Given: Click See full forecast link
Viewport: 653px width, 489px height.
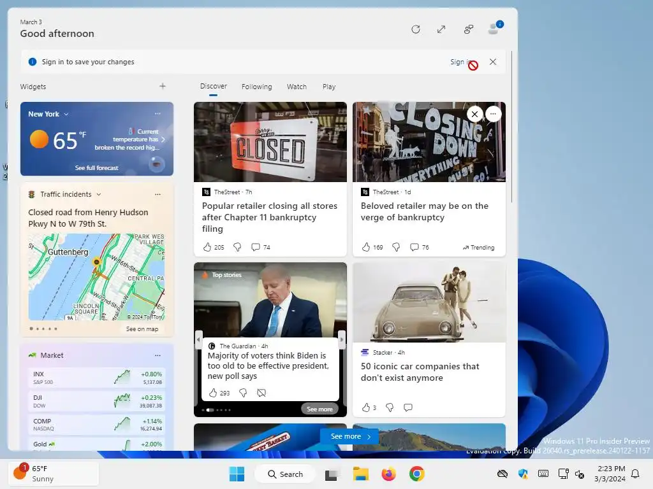Looking at the screenshot, I should pos(97,167).
